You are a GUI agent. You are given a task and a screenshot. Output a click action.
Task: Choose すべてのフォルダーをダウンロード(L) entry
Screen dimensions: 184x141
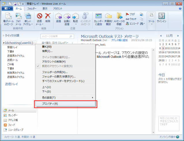coord(65,81)
